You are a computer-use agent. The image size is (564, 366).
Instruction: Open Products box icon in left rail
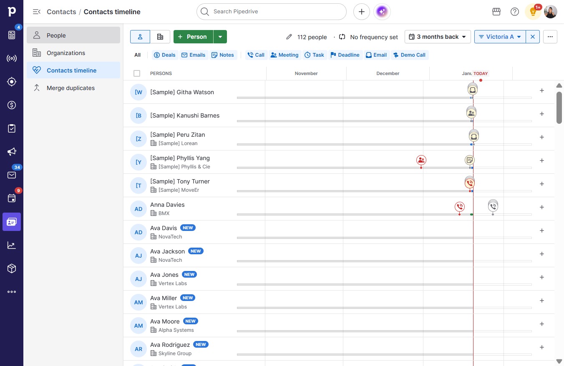[12, 268]
